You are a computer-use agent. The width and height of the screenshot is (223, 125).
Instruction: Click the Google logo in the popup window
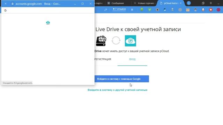click(x=5, y=10)
